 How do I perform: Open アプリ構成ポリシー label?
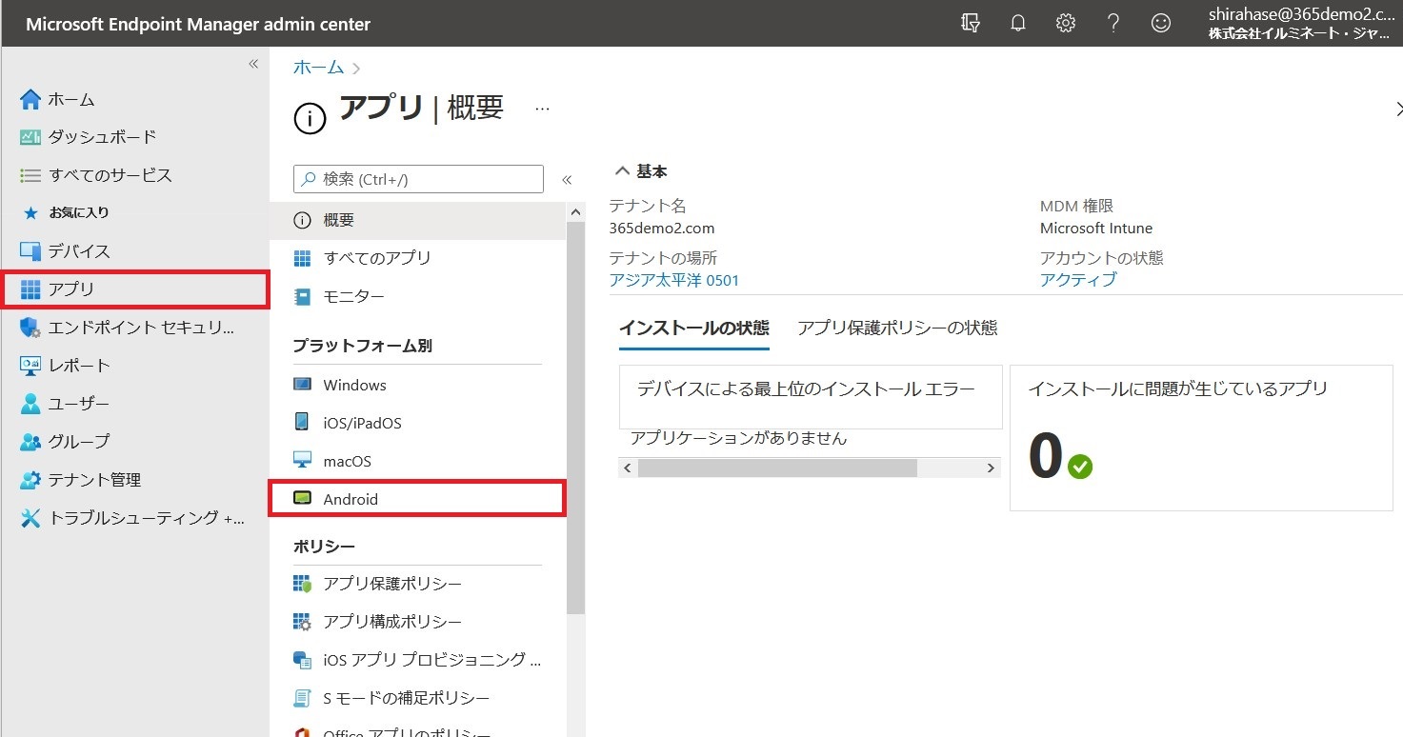pos(392,622)
